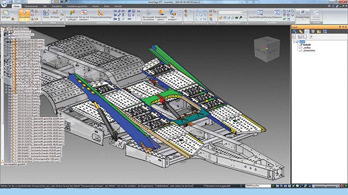The image size is (348, 195).
Task: Click the orientation view cube
Action: coord(267,49)
